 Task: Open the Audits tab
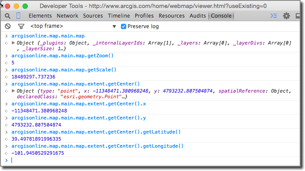pyautogui.click(x=198, y=16)
